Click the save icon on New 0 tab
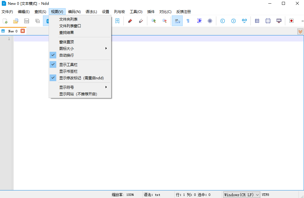Image resolution: width=304 pixels, height=198 pixels. pyautogui.click(x=3, y=31)
